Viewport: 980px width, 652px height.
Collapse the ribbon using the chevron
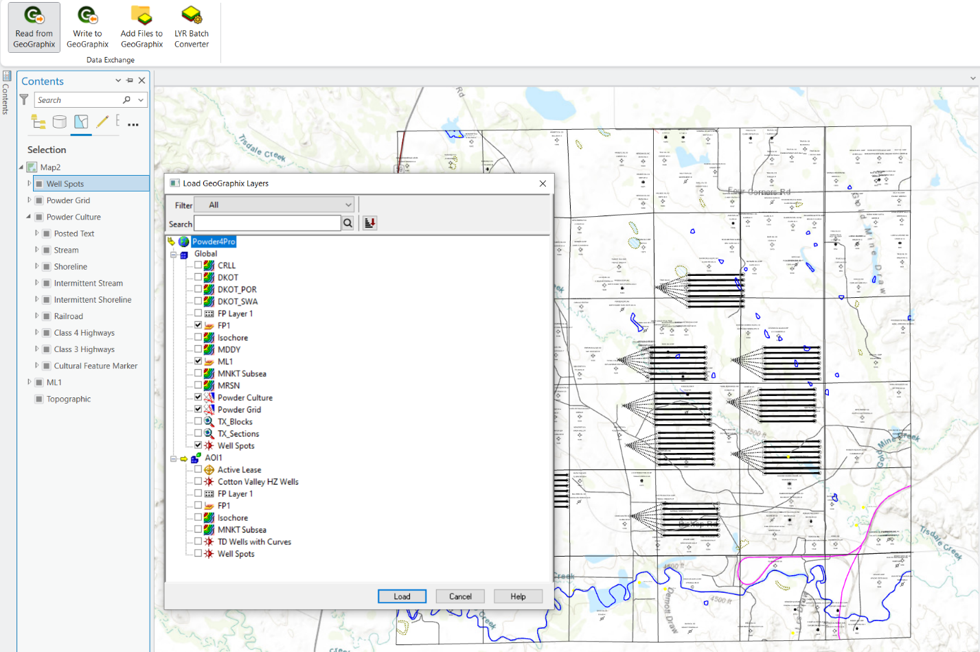pos(972,78)
